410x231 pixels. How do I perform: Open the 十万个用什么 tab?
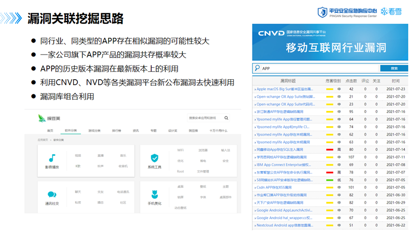tap(219, 130)
